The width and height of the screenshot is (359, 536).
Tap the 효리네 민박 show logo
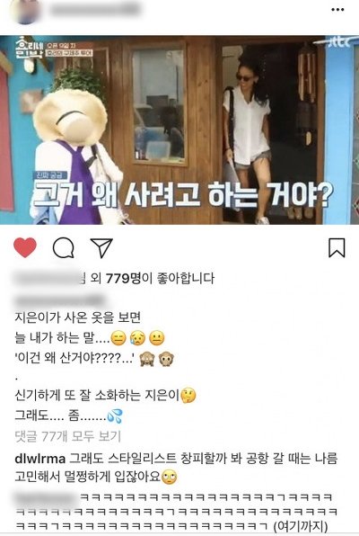[29, 47]
